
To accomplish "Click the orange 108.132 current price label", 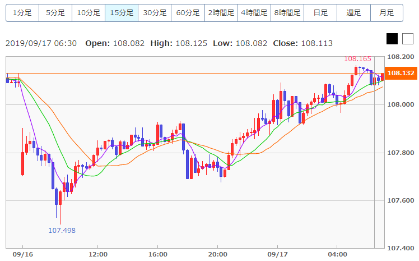I will (401, 73).
